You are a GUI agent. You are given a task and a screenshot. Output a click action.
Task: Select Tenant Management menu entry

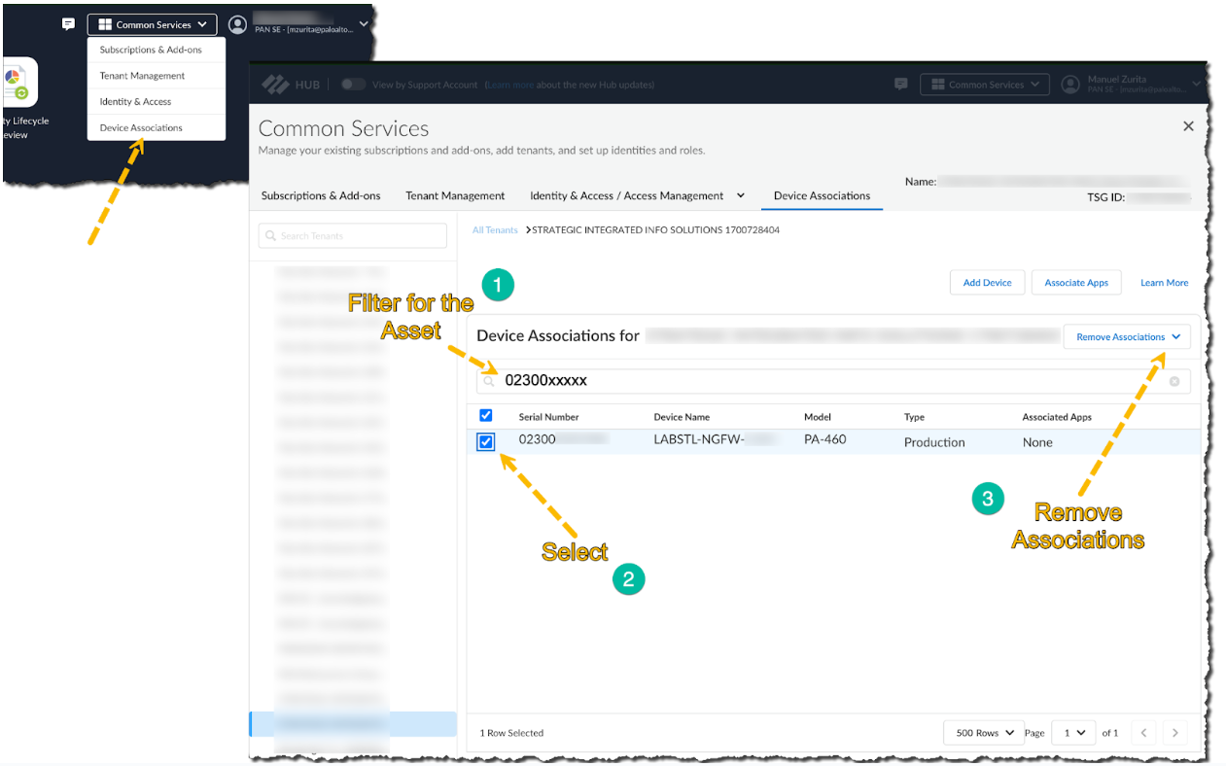click(142, 76)
